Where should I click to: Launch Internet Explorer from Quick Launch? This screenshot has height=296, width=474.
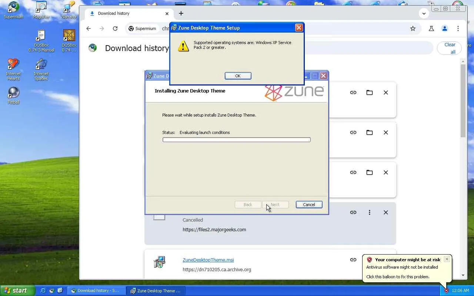(x=43, y=290)
